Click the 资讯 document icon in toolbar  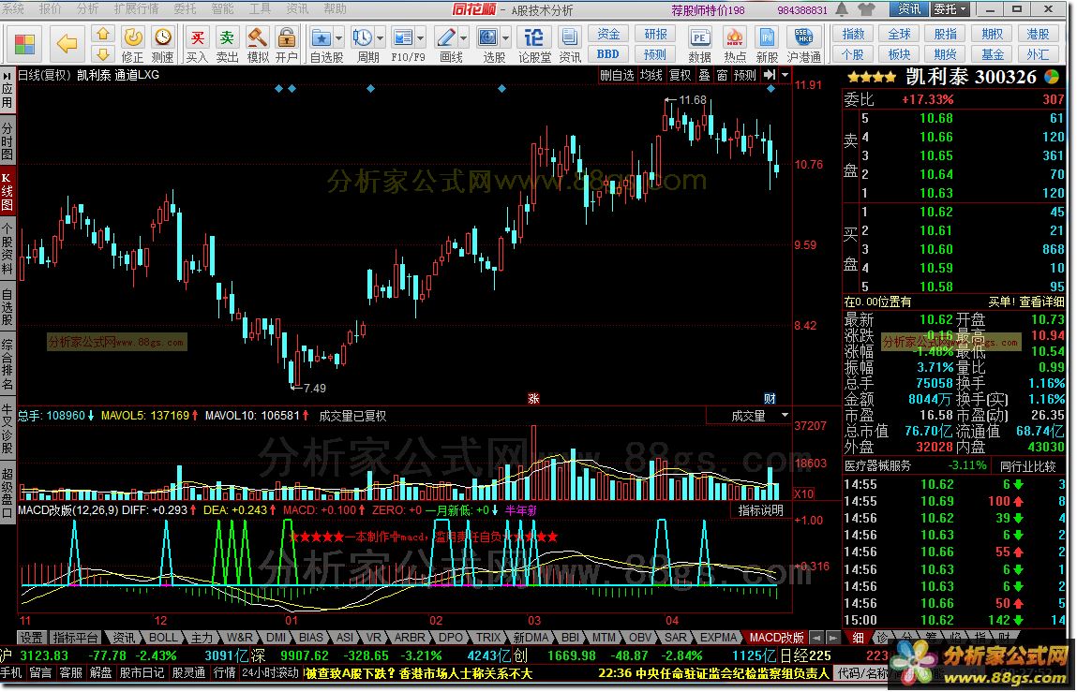(x=569, y=37)
